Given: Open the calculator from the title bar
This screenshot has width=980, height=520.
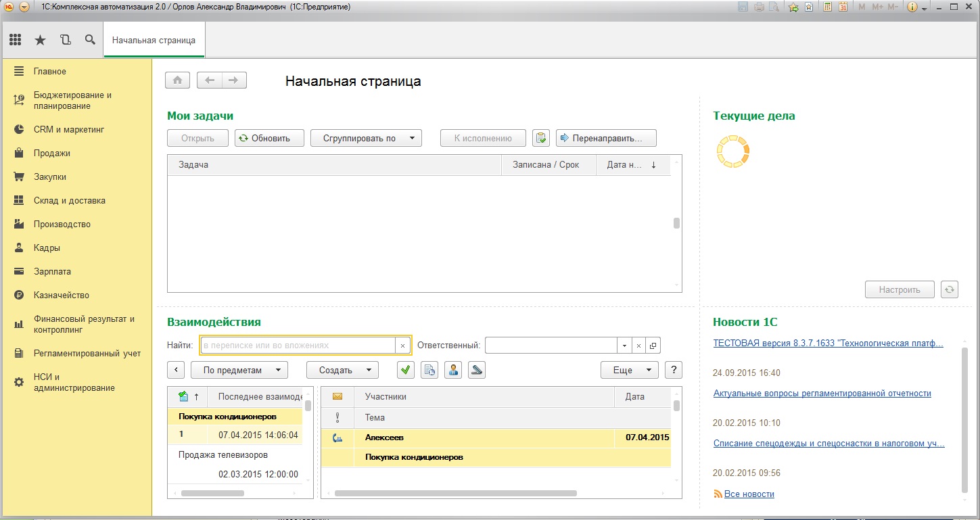Looking at the screenshot, I should coord(826,7).
